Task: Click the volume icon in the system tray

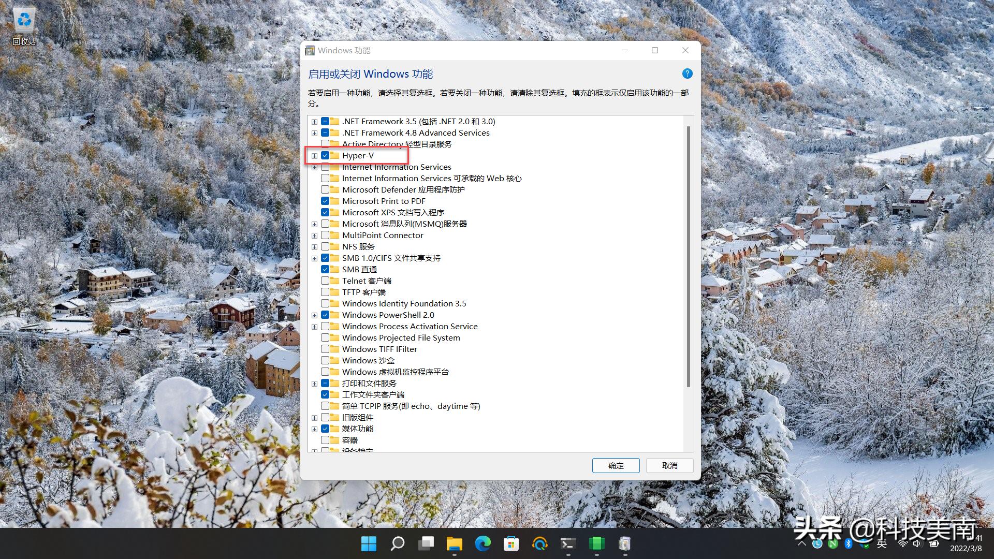Action: [x=917, y=544]
